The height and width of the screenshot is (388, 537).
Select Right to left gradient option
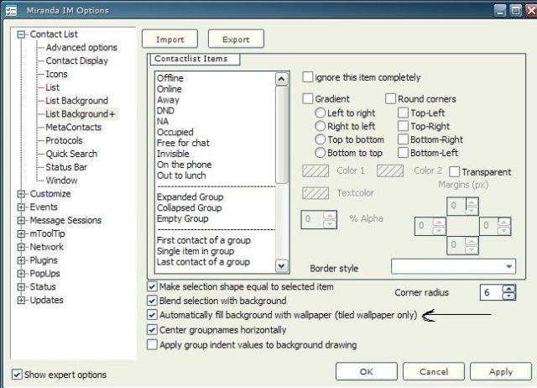point(320,126)
